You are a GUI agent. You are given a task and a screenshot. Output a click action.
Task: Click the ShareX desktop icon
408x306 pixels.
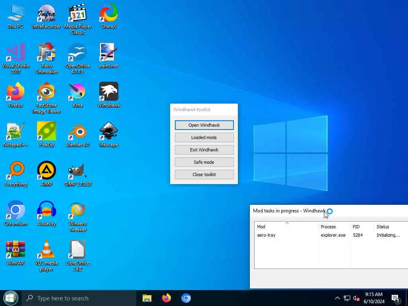109,17
